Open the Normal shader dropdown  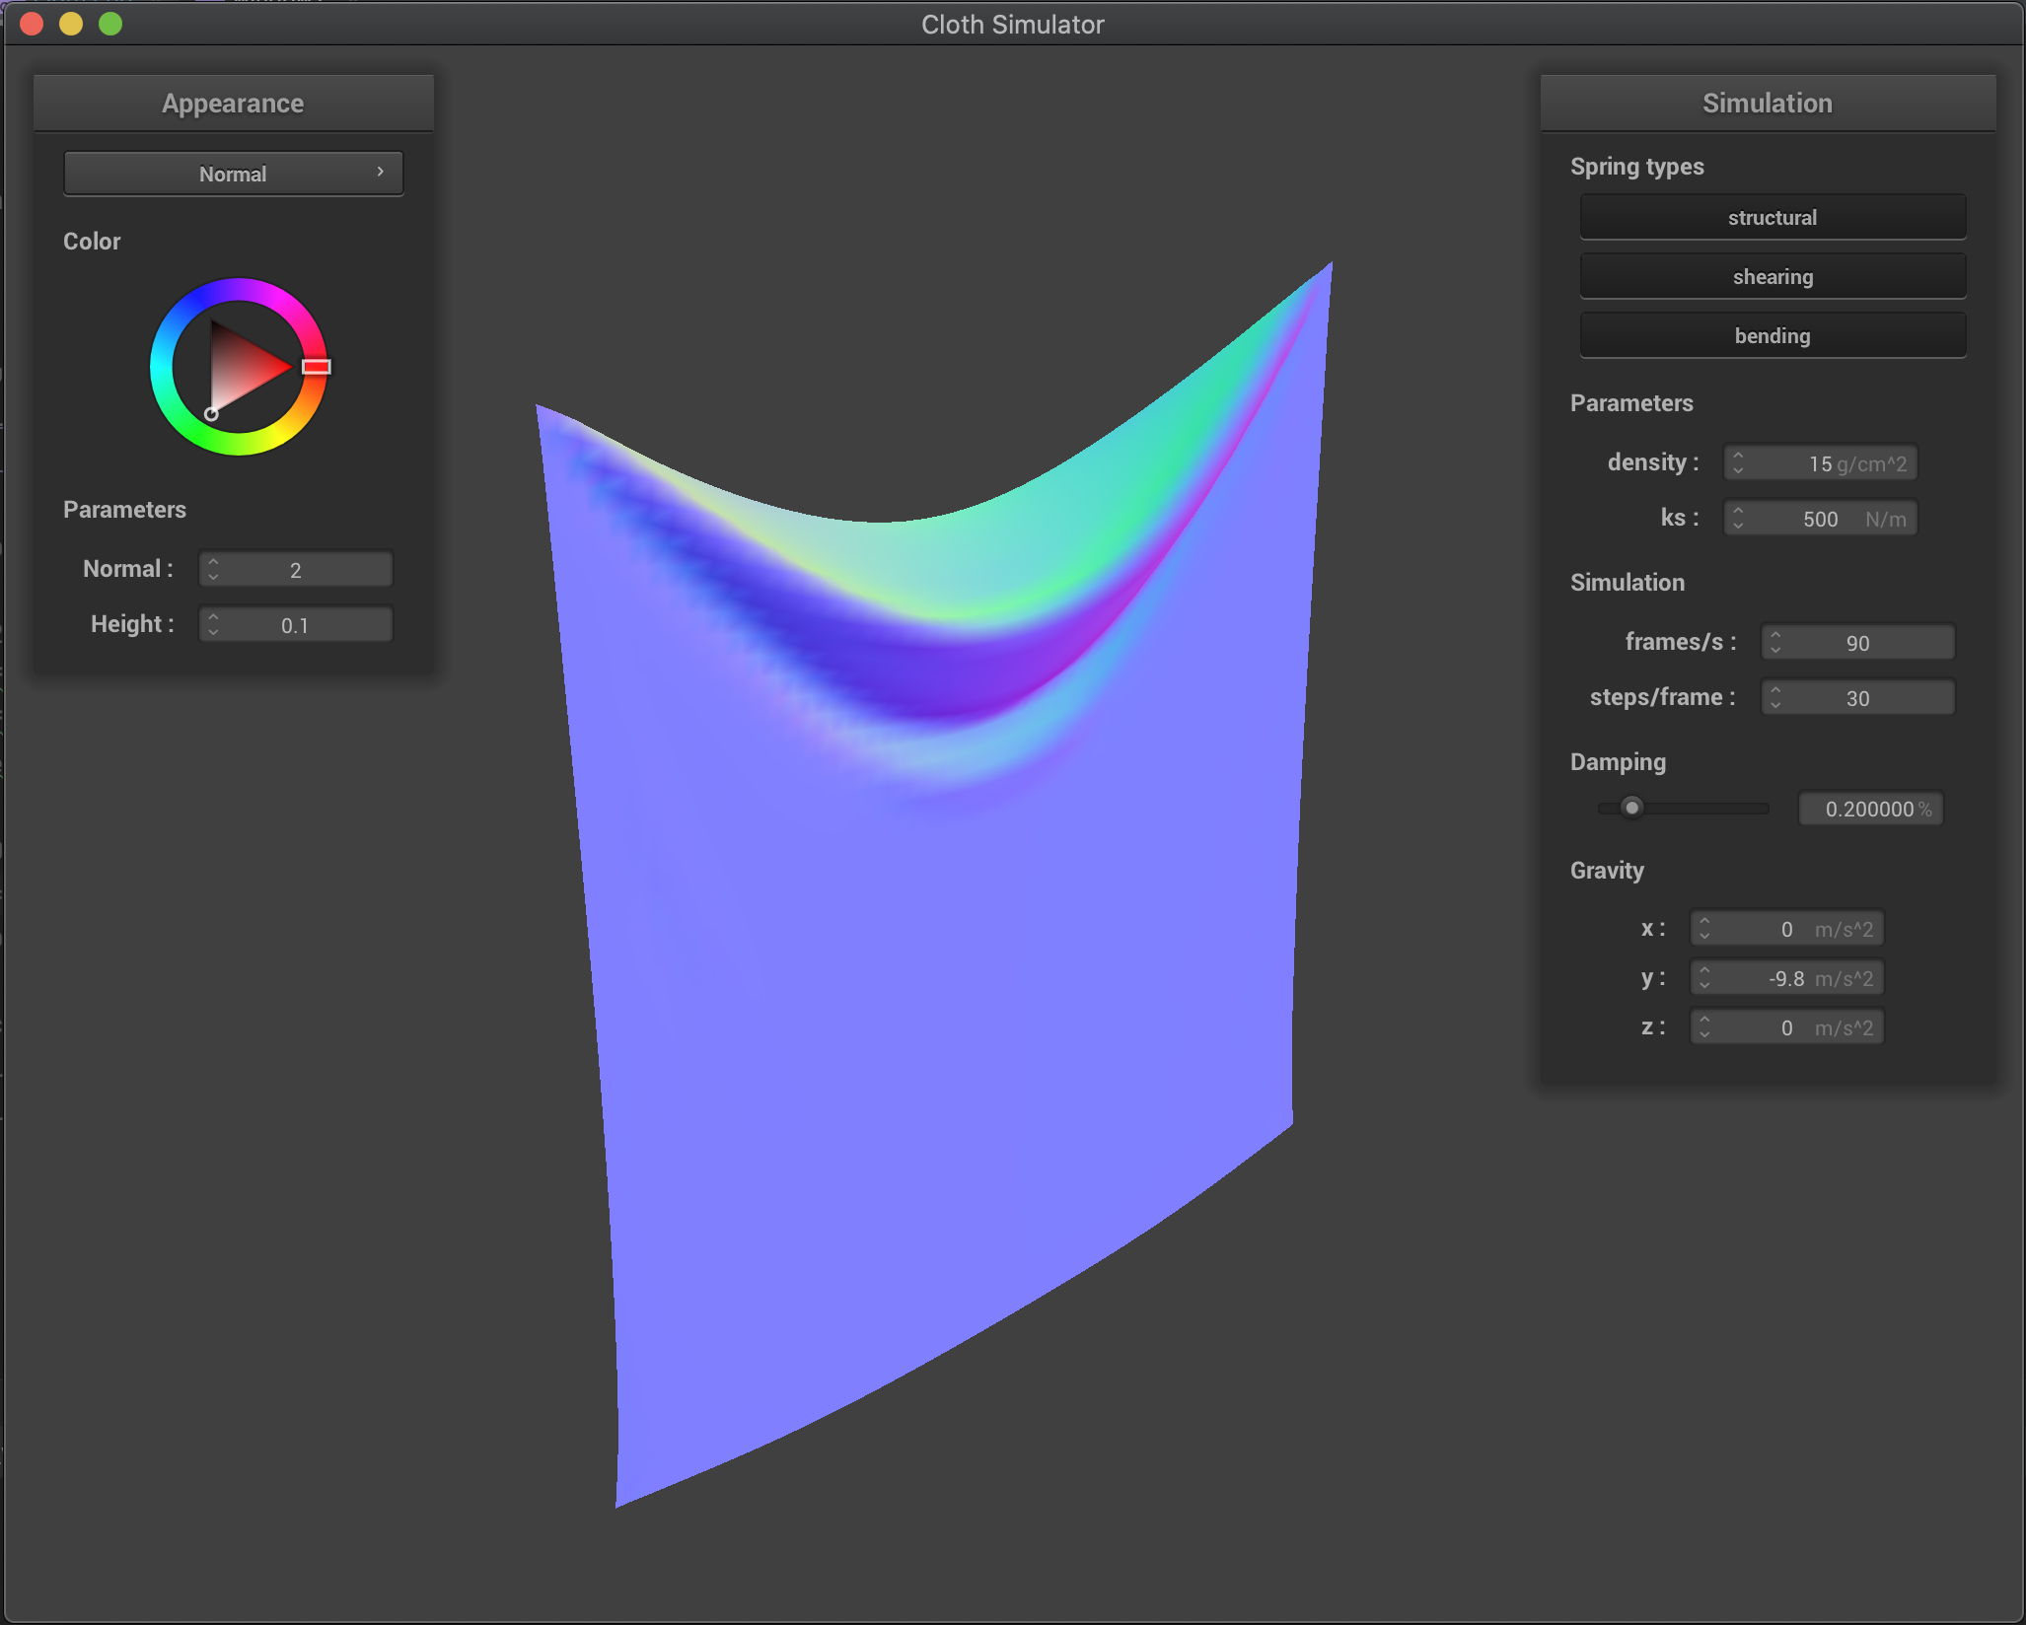[233, 174]
